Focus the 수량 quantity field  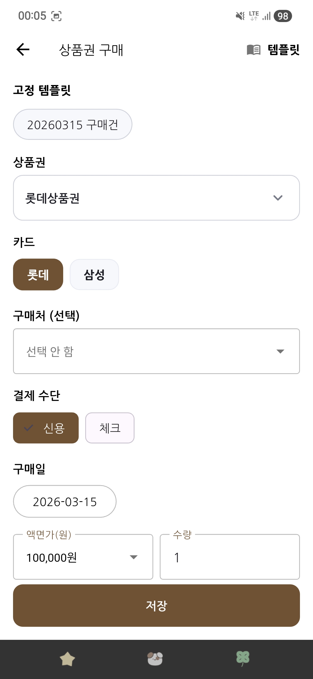click(x=230, y=557)
